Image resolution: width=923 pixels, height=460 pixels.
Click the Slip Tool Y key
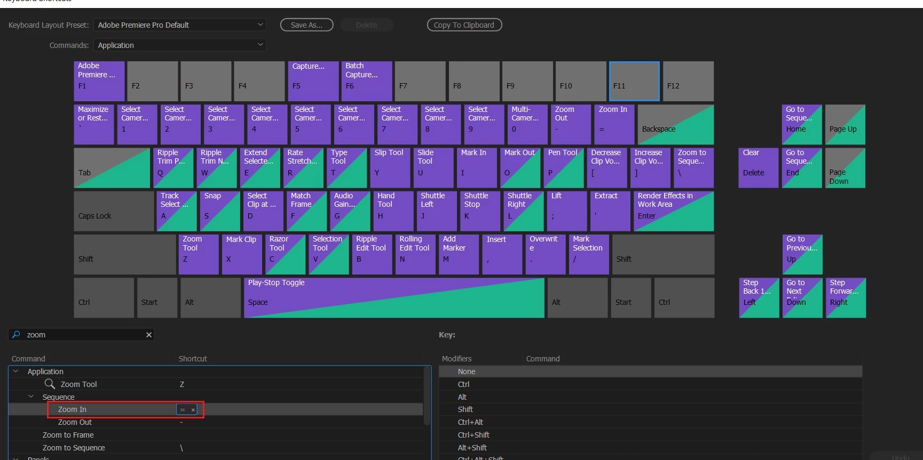point(390,168)
